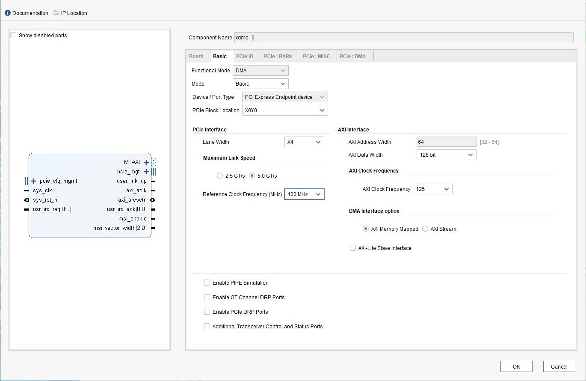Click the axi_aresetn port pin
Image resolution: width=586 pixels, height=381 pixels.
point(153,200)
